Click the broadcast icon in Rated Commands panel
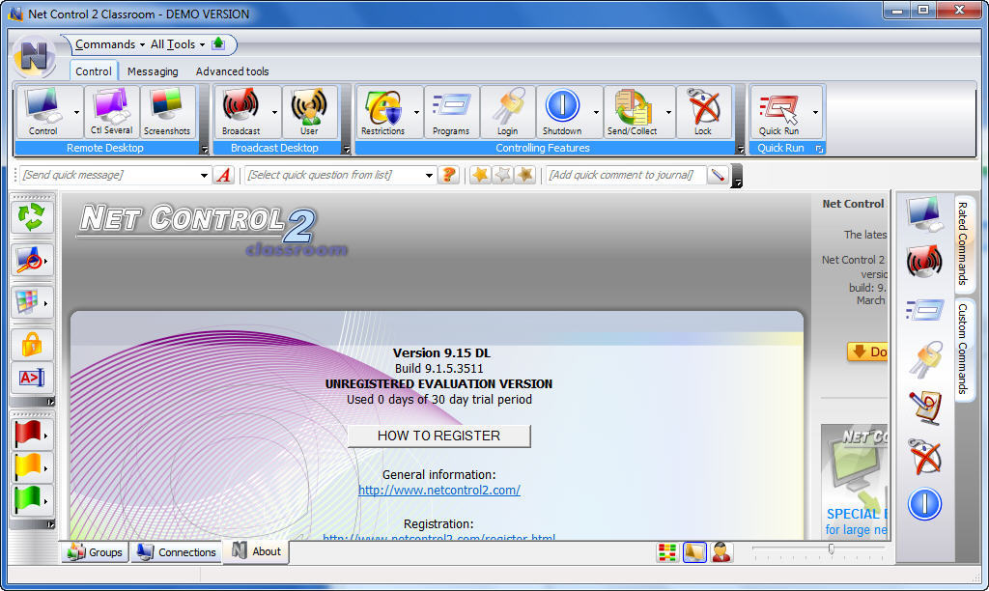This screenshot has height=591, width=989. click(x=924, y=261)
